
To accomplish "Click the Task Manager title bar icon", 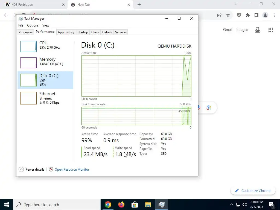I will coord(21,19).
